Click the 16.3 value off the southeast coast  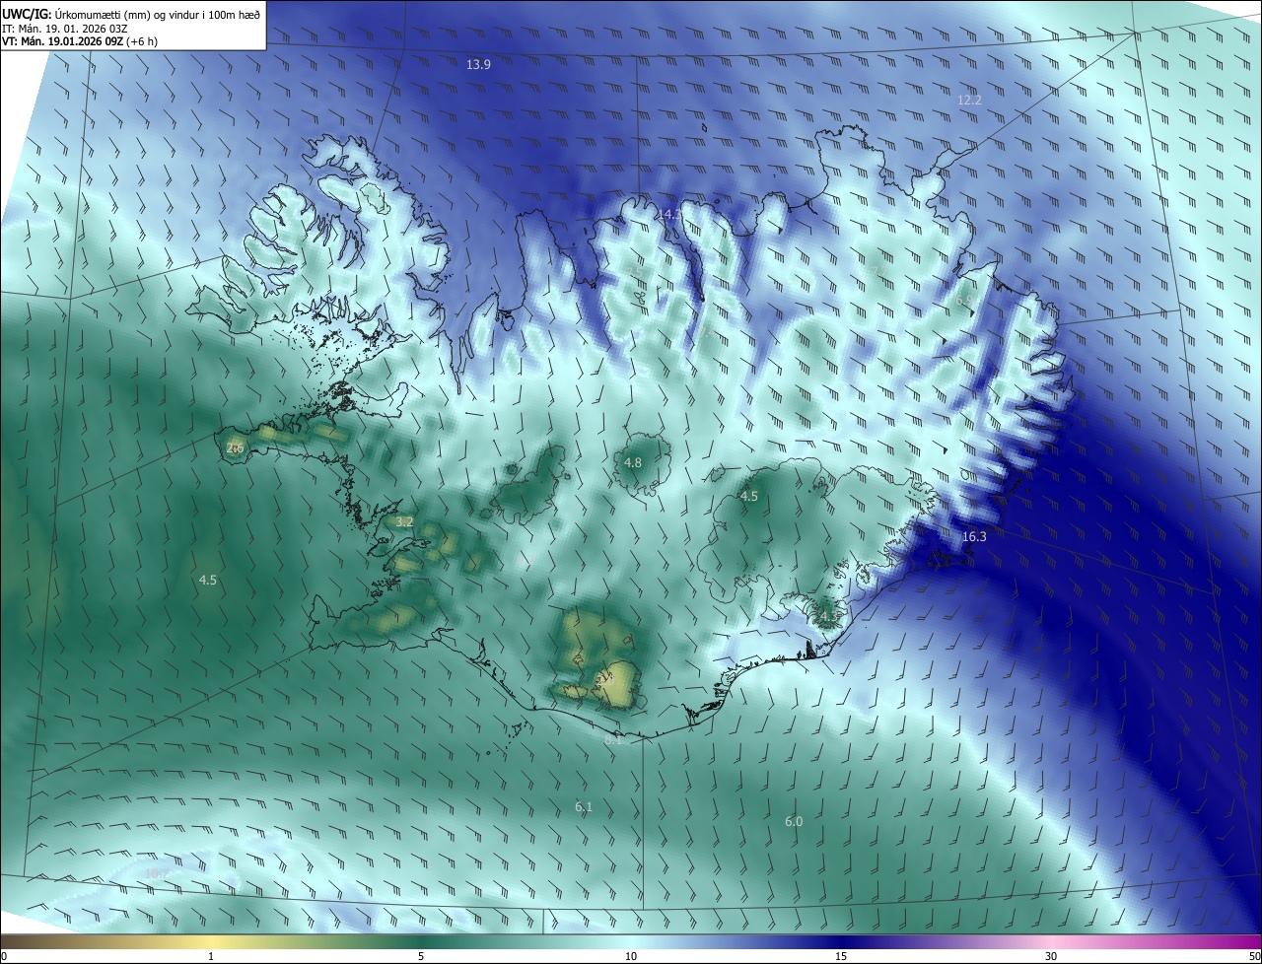(974, 537)
